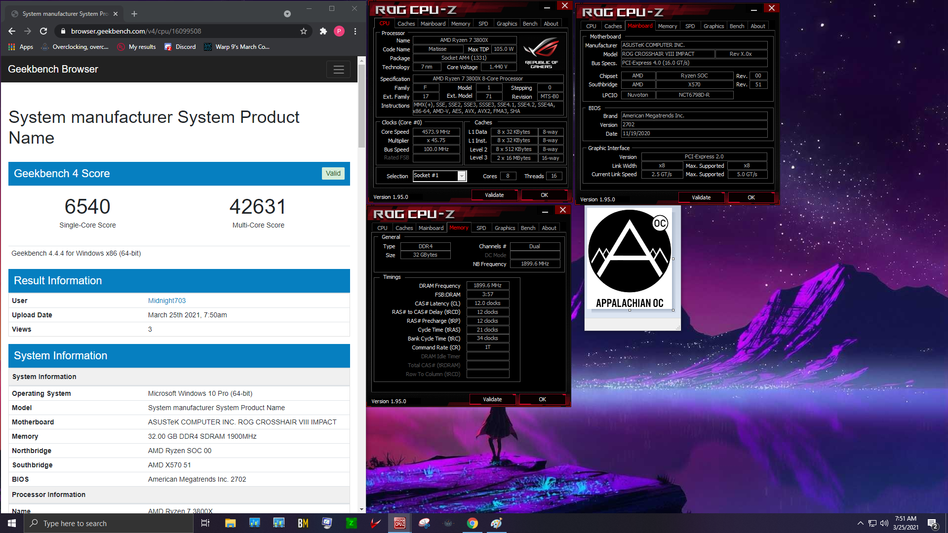This screenshot has width=948, height=533.
Task: Open a new browser tab
Action: 134,14
